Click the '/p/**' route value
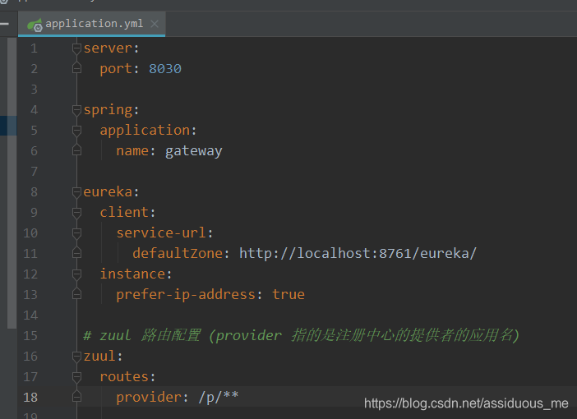The width and height of the screenshot is (577, 419). click(x=218, y=398)
